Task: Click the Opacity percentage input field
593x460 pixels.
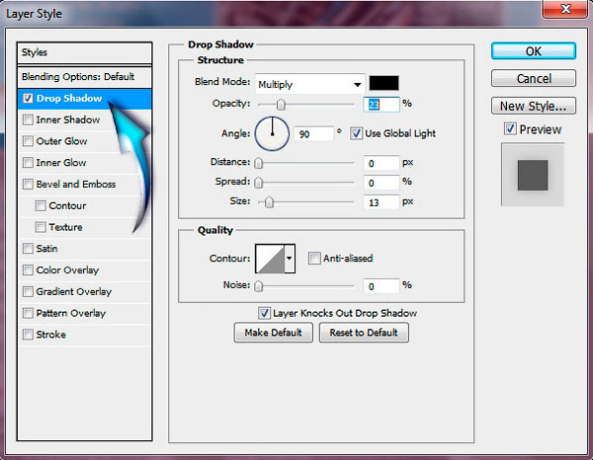Action: (381, 105)
